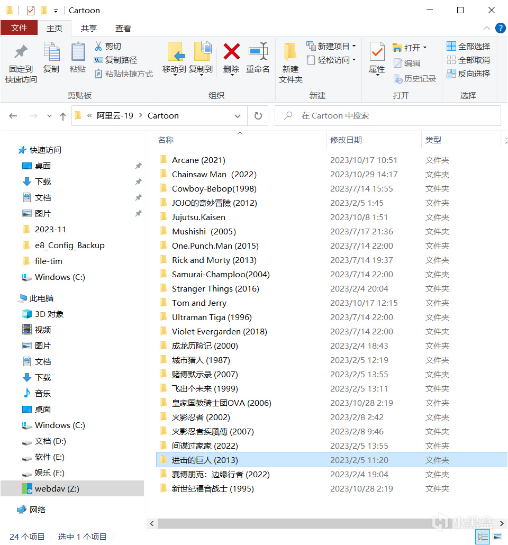The height and width of the screenshot is (545, 508).
Task: Click the red Delete (删除) icon
Action: tap(231, 52)
